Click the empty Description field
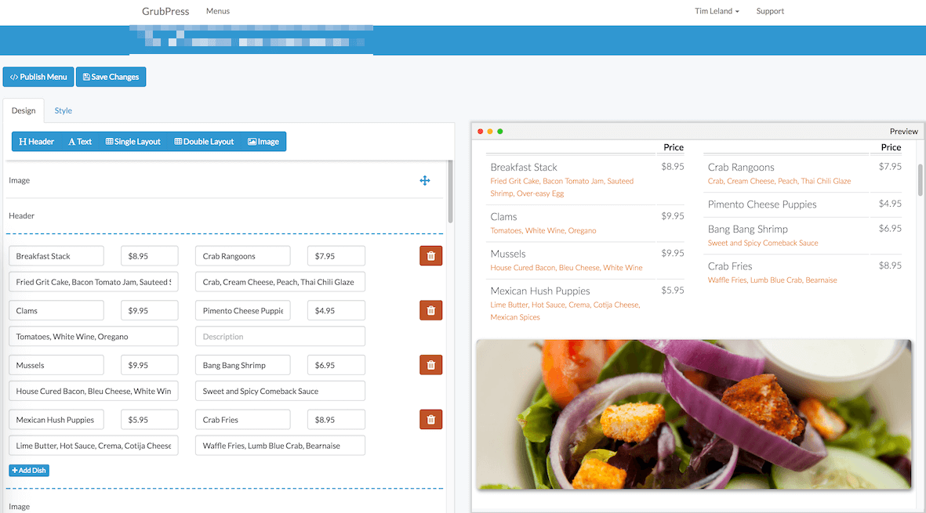Image resolution: width=926 pixels, height=513 pixels. (x=280, y=337)
